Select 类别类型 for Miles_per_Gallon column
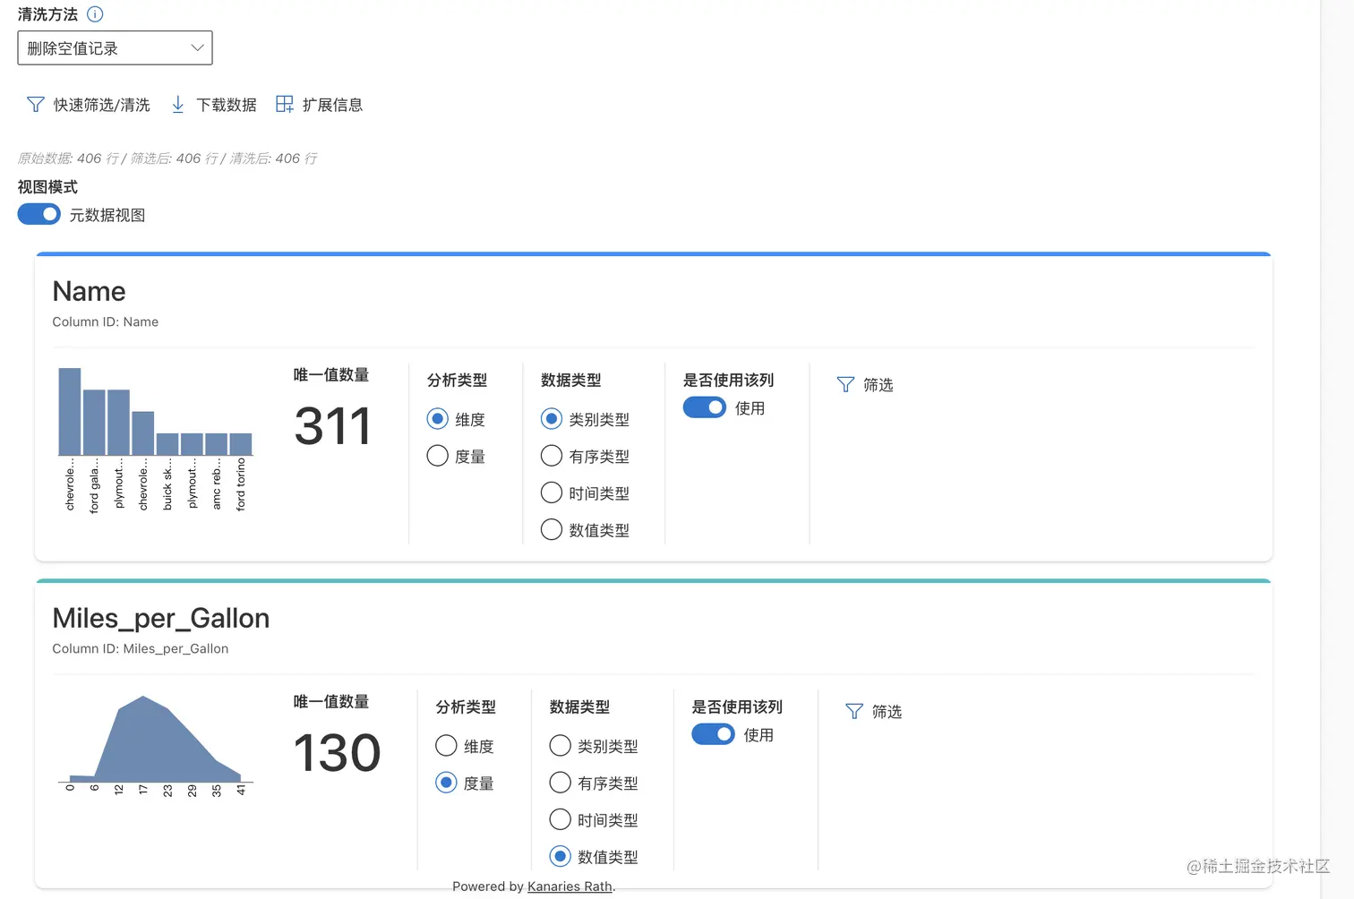This screenshot has height=899, width=1354. [x=560, y=745]
